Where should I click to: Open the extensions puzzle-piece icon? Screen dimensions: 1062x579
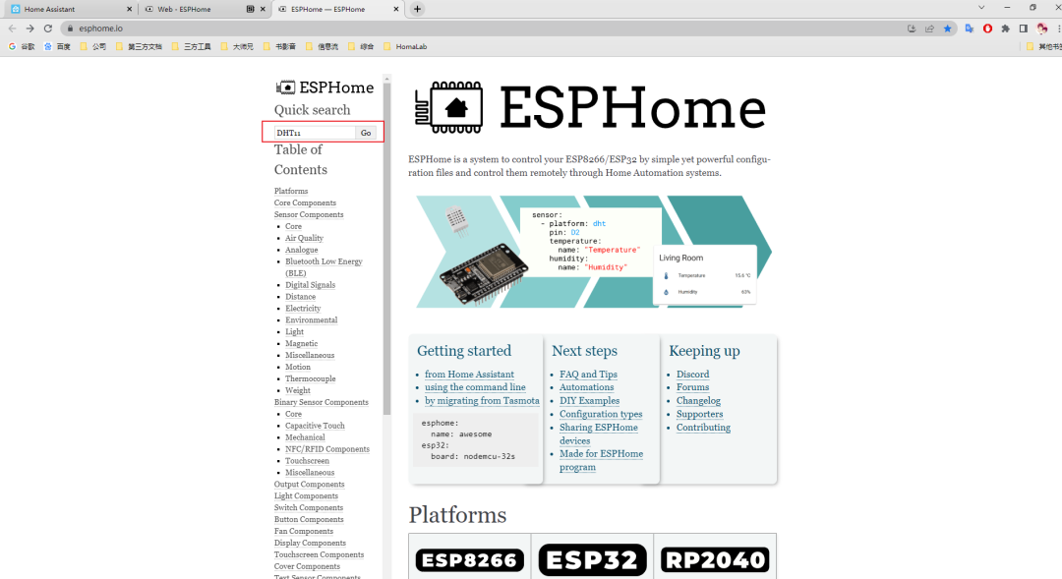coord(1005,28)
